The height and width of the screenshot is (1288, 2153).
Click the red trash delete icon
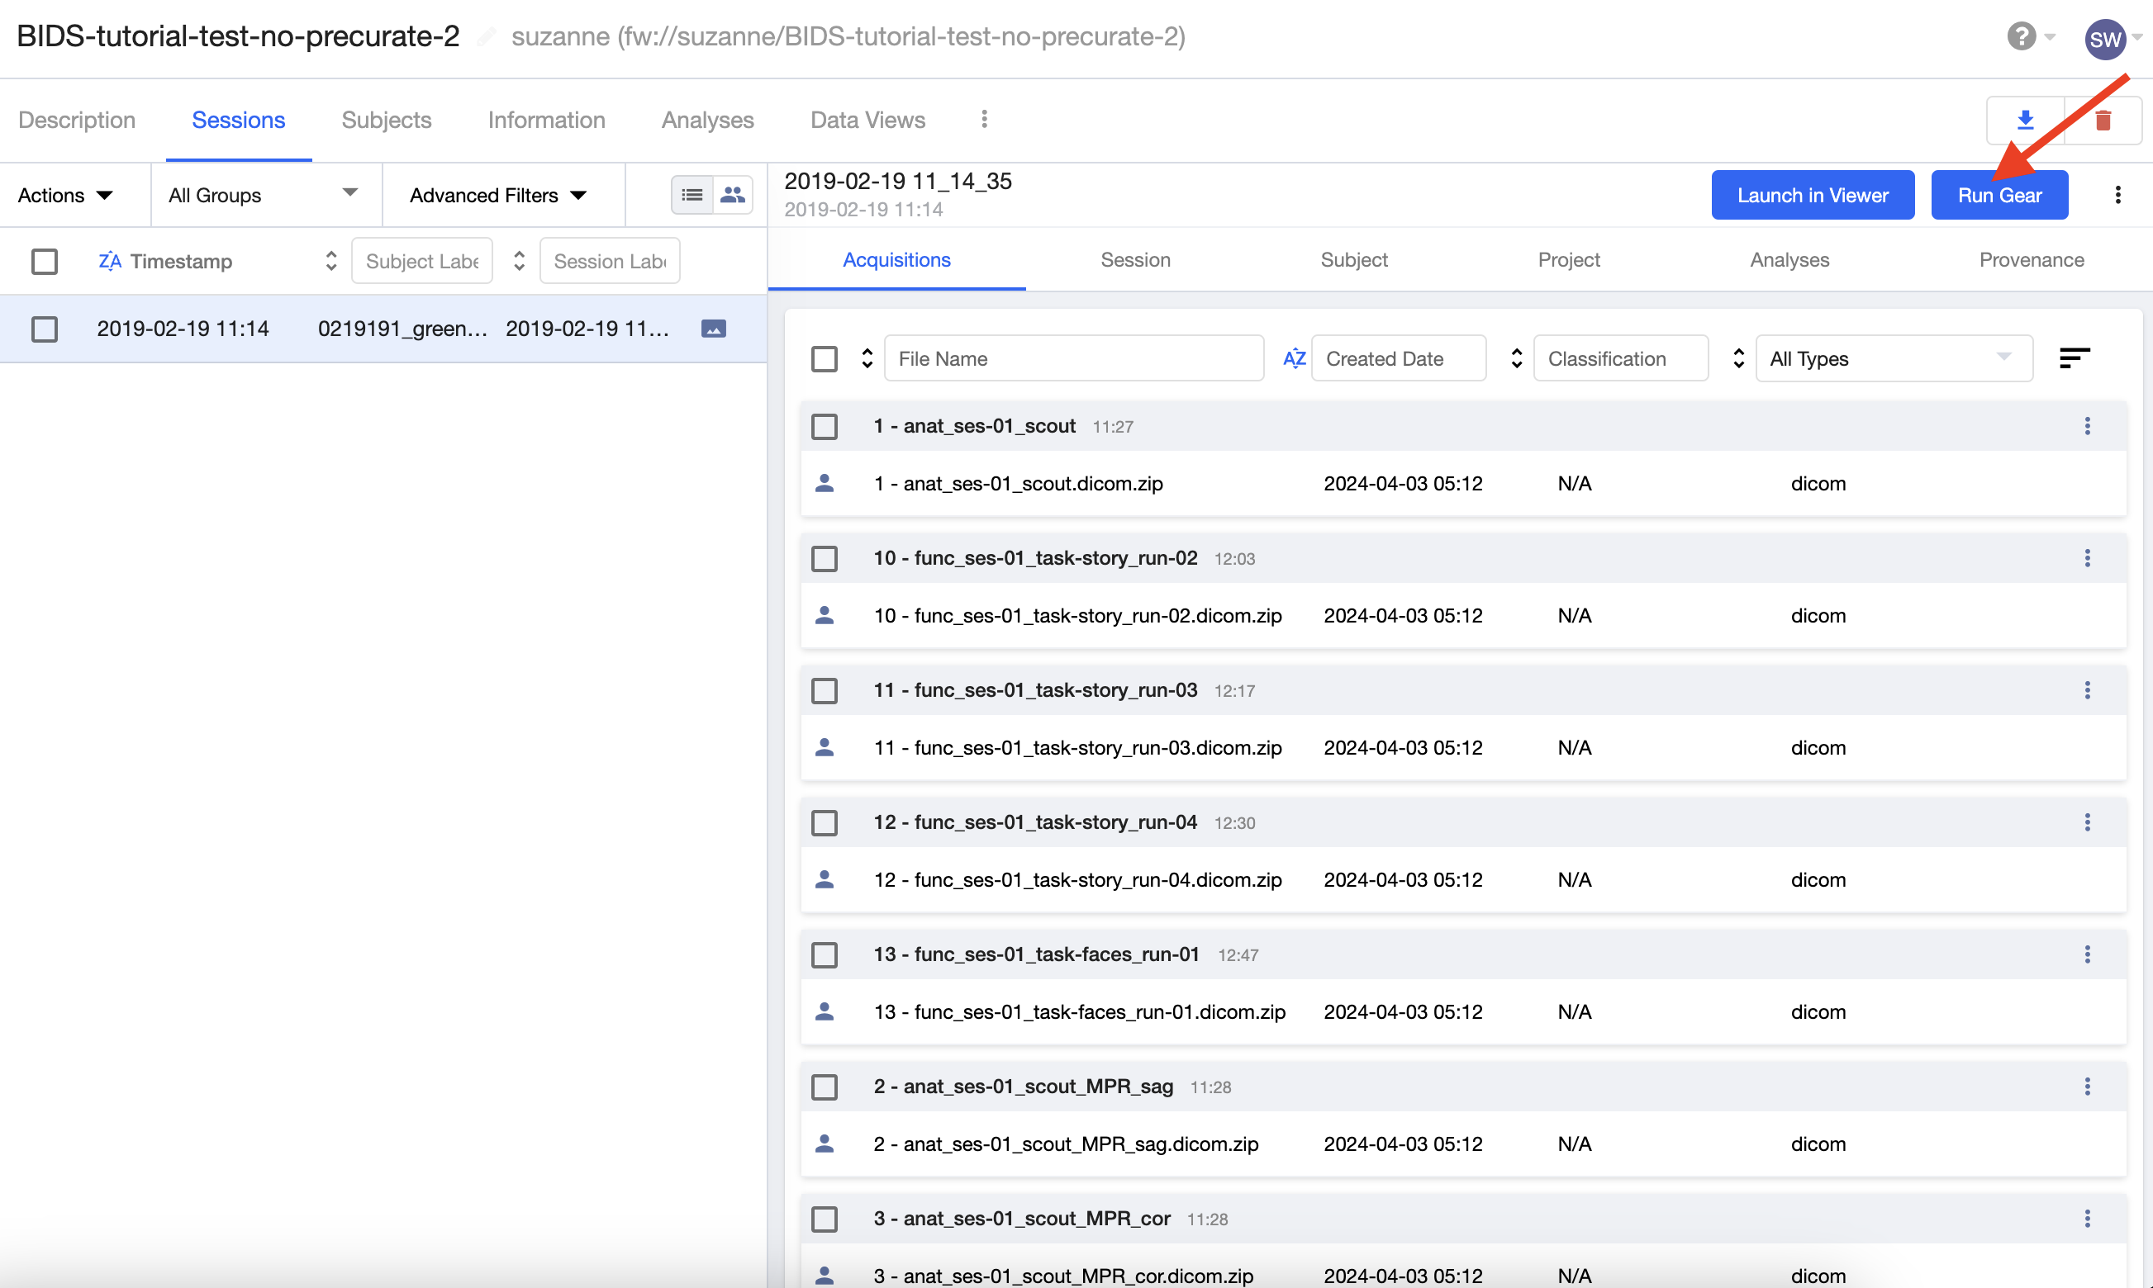pyautogui.click(x=2103, y=120)
